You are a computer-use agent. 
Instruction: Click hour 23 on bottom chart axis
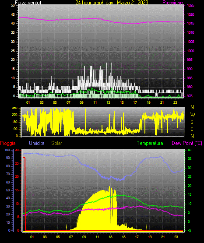(176, 237)
